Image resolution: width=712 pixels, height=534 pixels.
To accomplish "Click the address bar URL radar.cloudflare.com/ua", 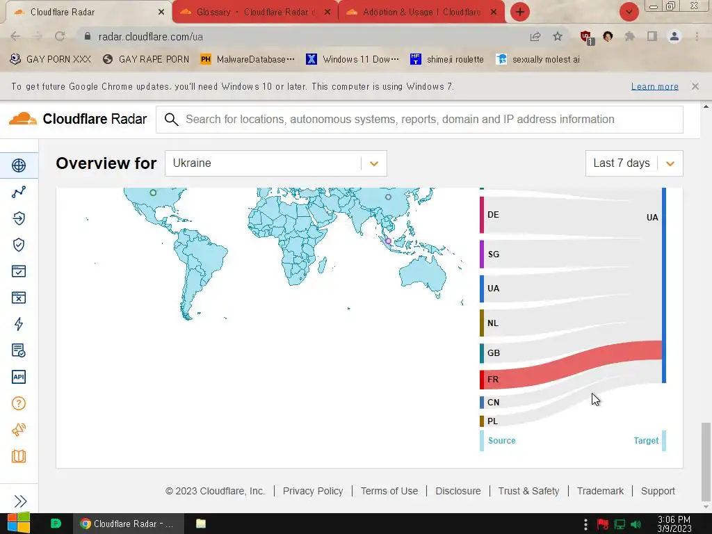I will tap(150, 37).
